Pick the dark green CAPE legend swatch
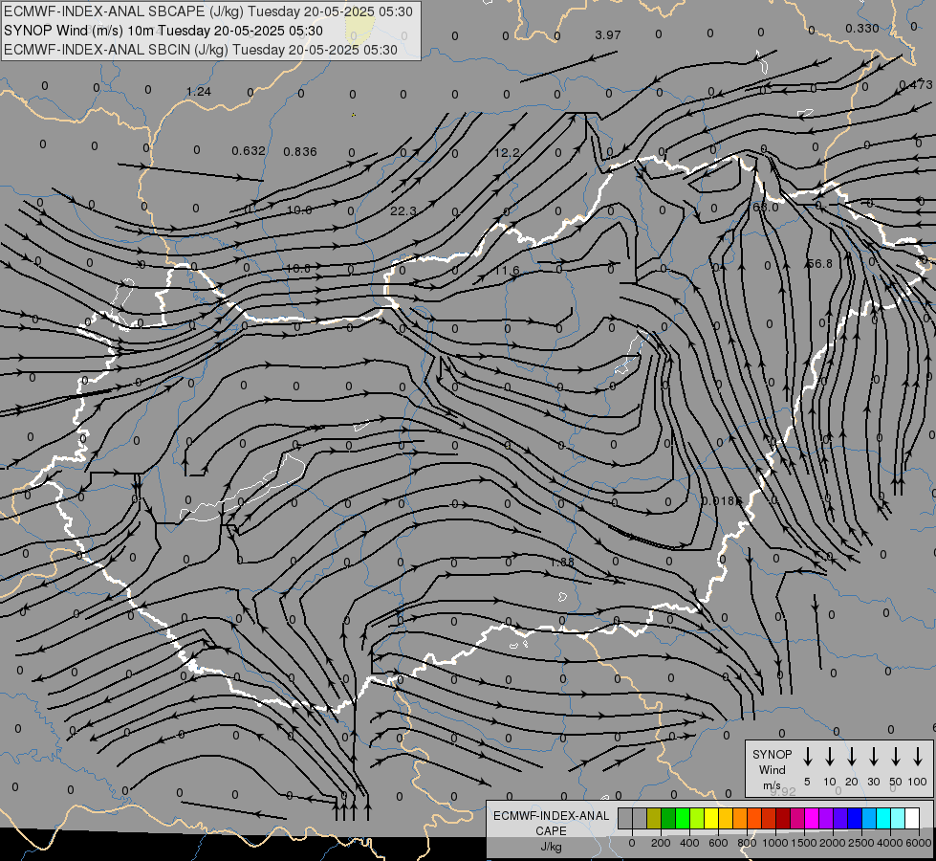This screenshot has height=861, width=936. 668,819
